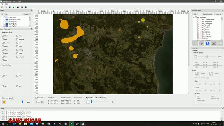Toggle visibility checkbox for the keyPoint-Churches layer
This screenshot has width=224, height=126.
click(5, 20)
